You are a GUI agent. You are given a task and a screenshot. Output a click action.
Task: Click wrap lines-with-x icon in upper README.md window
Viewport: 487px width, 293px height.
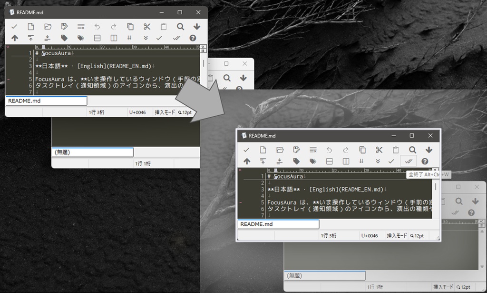81,26
